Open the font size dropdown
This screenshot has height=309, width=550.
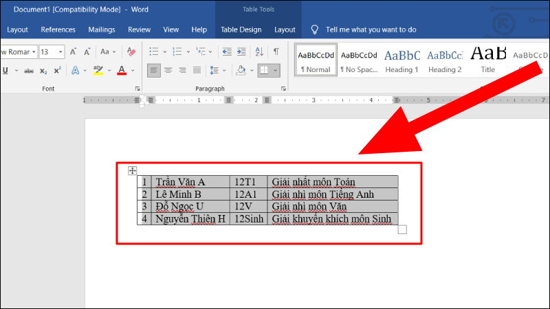[x=60, y=51]
